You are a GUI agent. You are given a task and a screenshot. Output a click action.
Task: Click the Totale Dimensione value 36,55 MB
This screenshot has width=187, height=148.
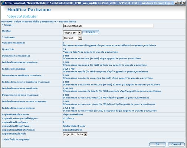(69, 69)
